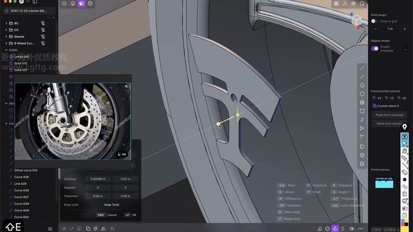This screenshot has height=232, width=413.
Task: Activate the purple face selection mode icon
Action: coord(81,3)
